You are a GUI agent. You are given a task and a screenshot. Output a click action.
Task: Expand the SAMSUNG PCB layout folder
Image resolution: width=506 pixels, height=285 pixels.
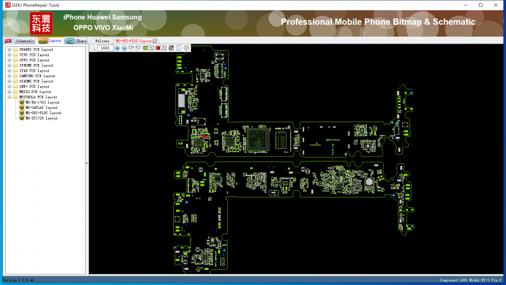(9, 76)
